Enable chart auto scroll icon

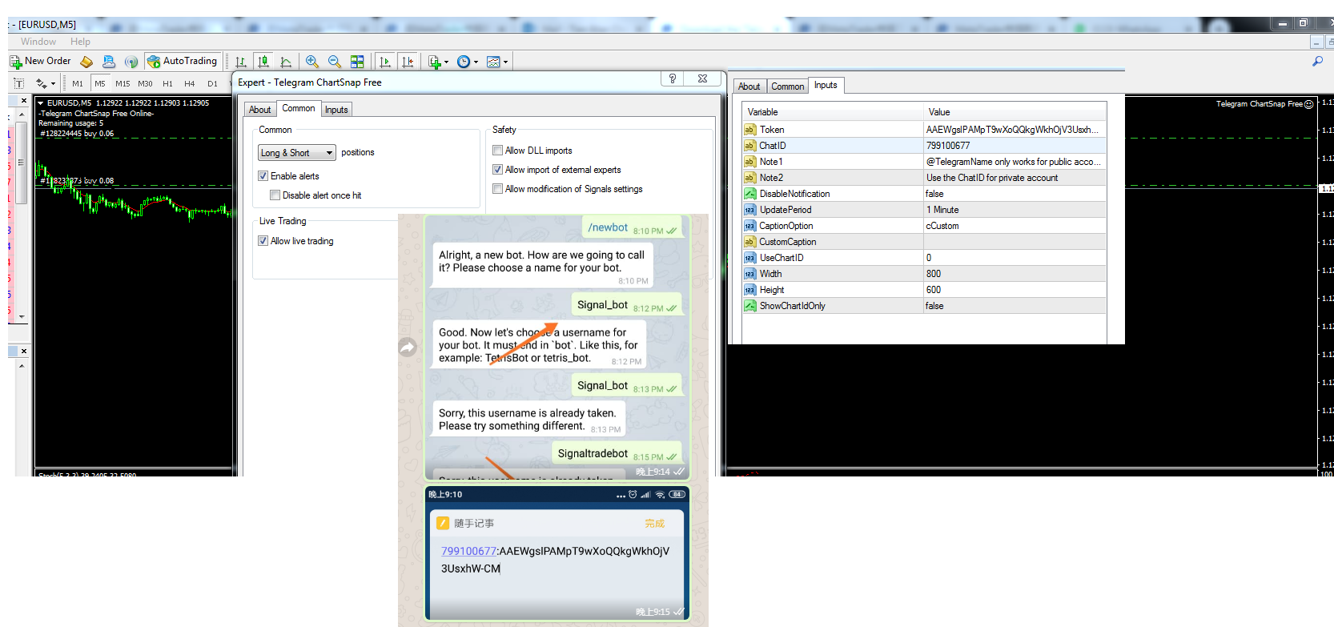tap(385, 62)
